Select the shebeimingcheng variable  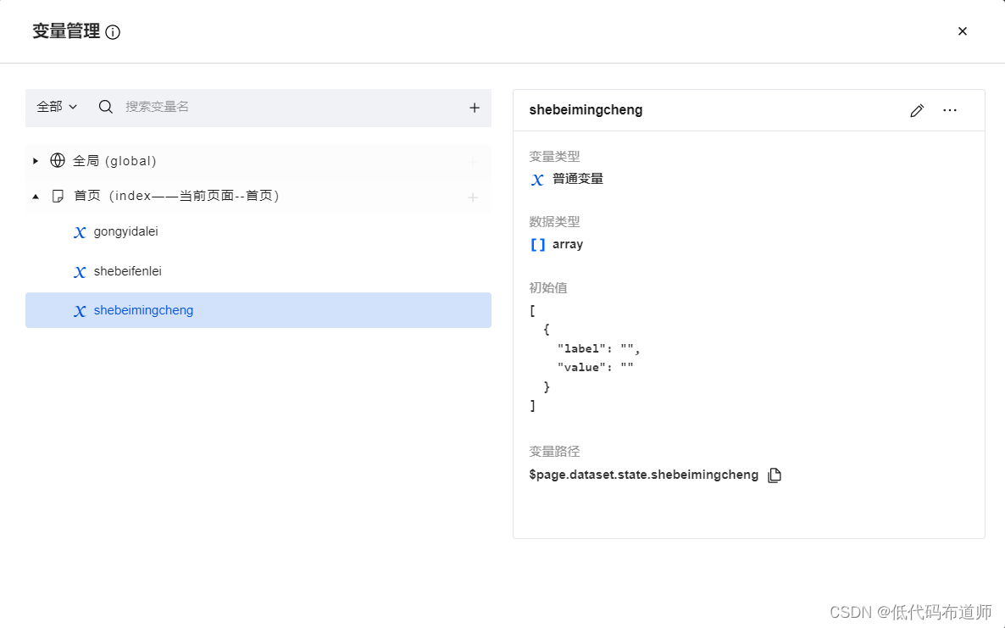tap(143, 310)
